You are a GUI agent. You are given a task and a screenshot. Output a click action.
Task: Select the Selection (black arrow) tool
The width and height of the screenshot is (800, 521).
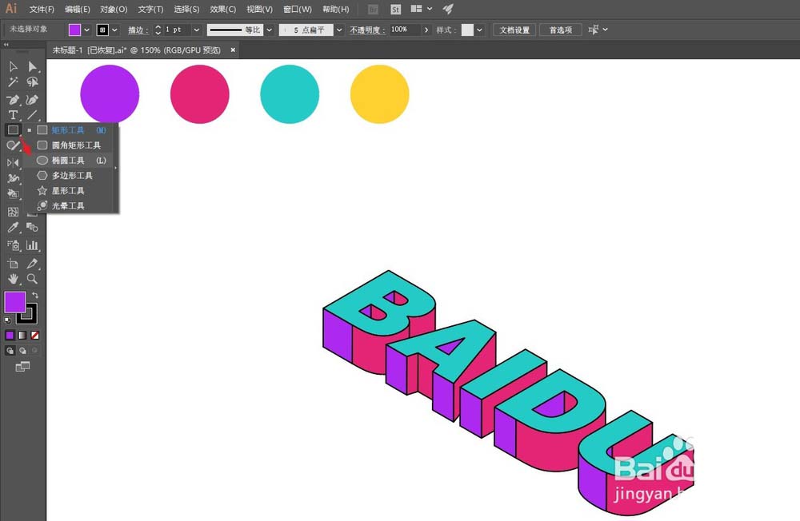click(x=13, y=67)
